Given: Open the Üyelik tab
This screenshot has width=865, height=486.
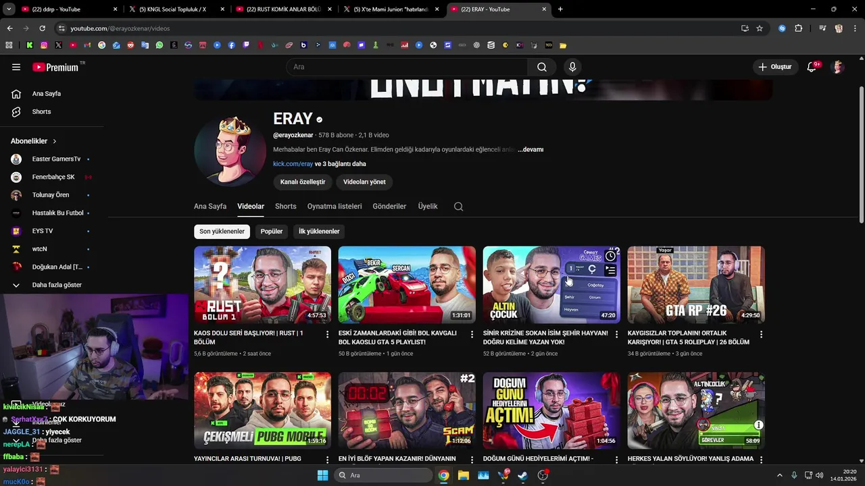Looking at the screenshot, I should tap(428, 207).
